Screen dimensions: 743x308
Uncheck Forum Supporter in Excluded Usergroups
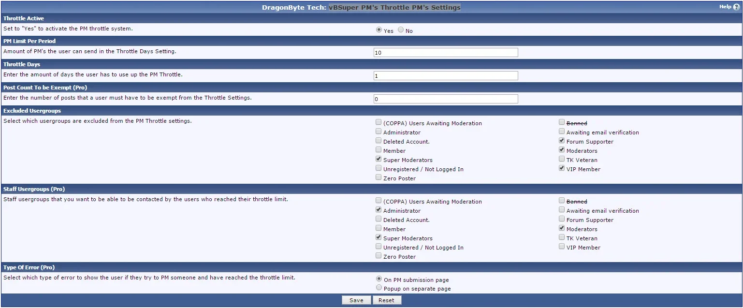(562, 141)
